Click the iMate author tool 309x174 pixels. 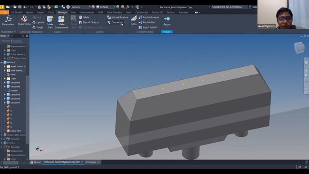(x=84, y=17)
